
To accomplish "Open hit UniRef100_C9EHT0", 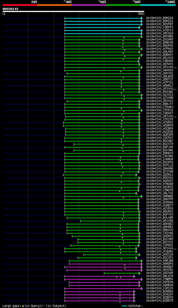I will 160,27.
